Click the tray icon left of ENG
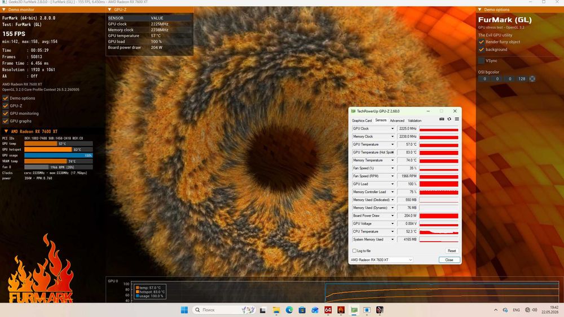The height and width of the screenshot is (317, 564). coord(505,310)
